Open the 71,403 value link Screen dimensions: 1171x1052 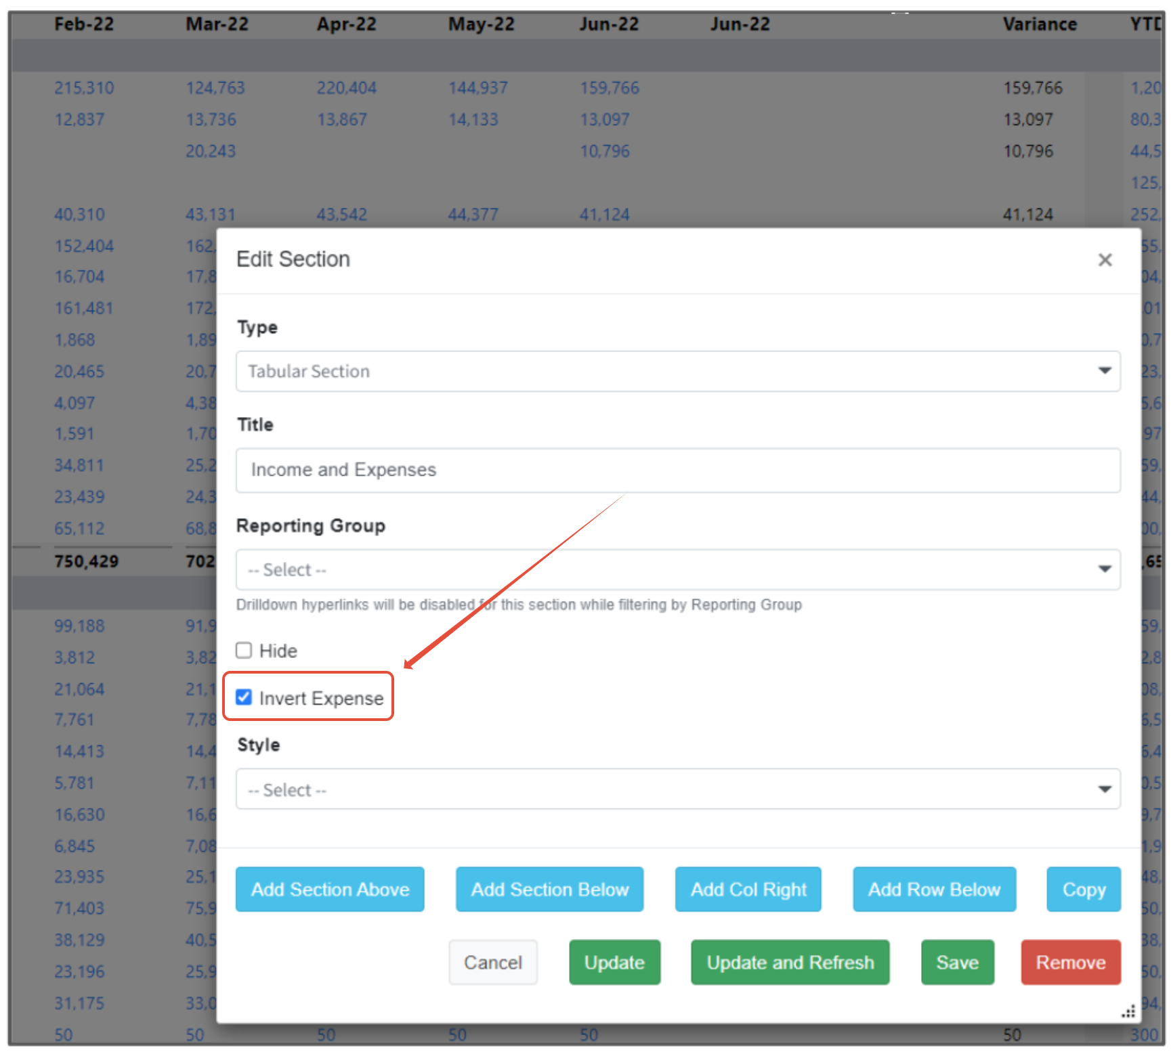pyautogui.click(x=79, y=908)
